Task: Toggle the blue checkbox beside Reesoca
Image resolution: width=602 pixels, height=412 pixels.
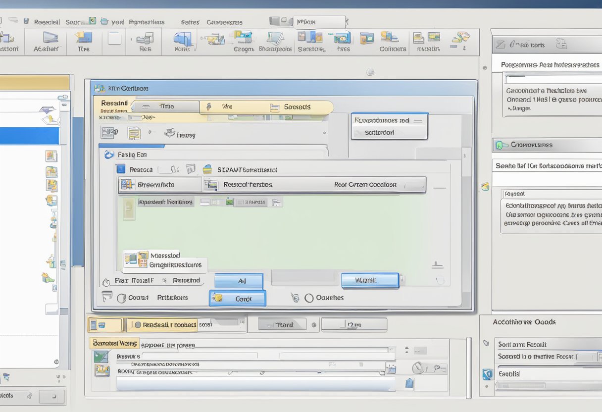Action: coord(121,169)
